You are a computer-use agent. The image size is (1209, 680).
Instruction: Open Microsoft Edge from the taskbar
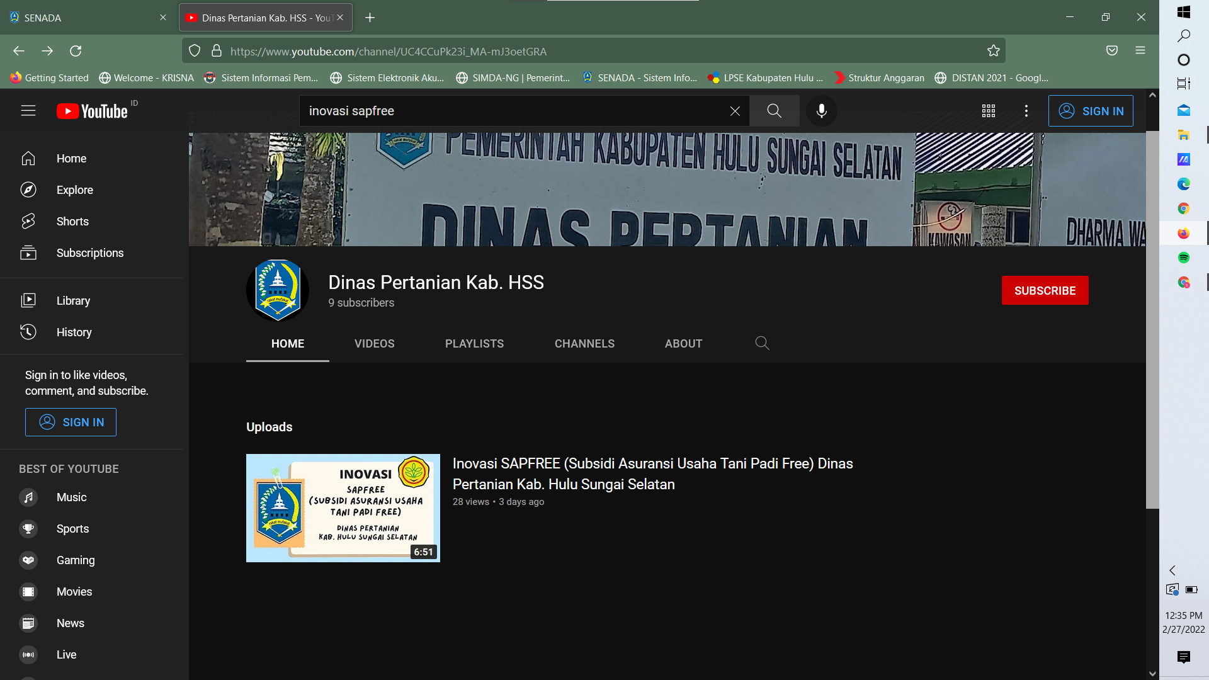(x=1184, y=184)
